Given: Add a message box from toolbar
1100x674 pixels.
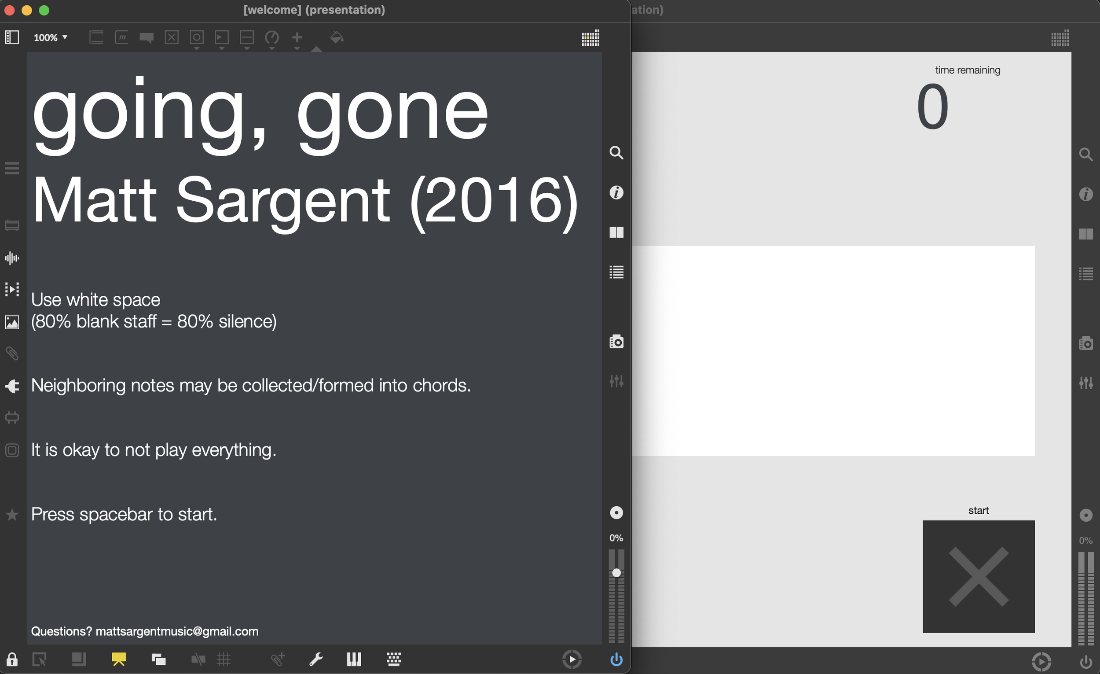Looking at the screenshot, I should (121, 37).
